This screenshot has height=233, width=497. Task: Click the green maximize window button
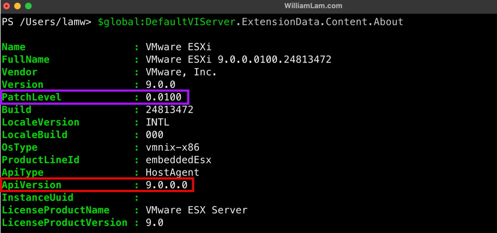tap(28, 6)
